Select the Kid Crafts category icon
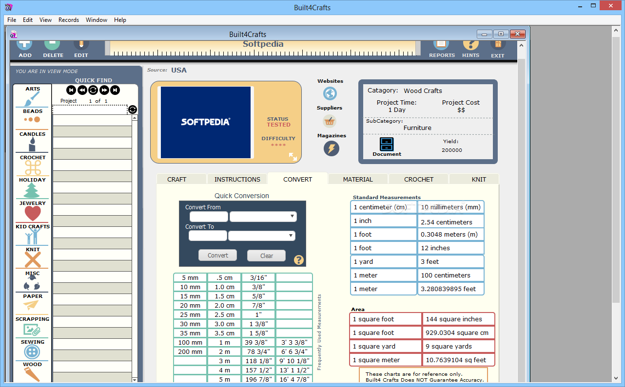The width and height of the screenshot is (625, 387). point(33,237)
